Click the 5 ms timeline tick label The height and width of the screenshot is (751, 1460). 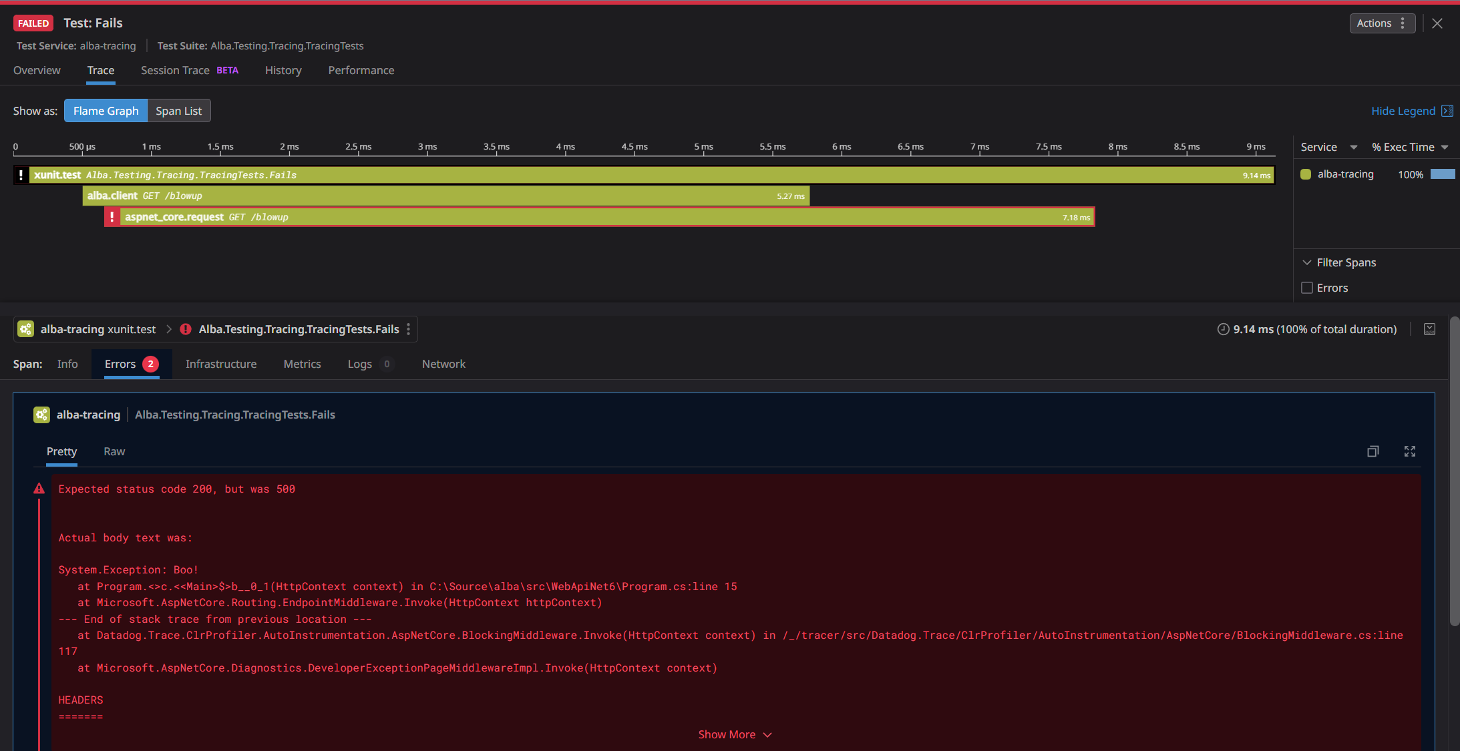pyautogui.click(x=703, y=146)
